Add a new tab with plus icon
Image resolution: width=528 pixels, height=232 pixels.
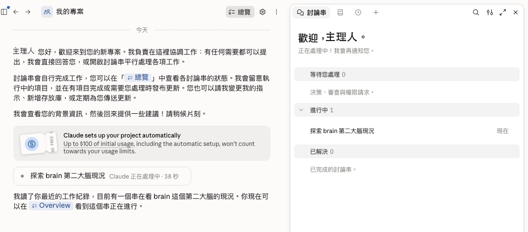tap(376, 12)
